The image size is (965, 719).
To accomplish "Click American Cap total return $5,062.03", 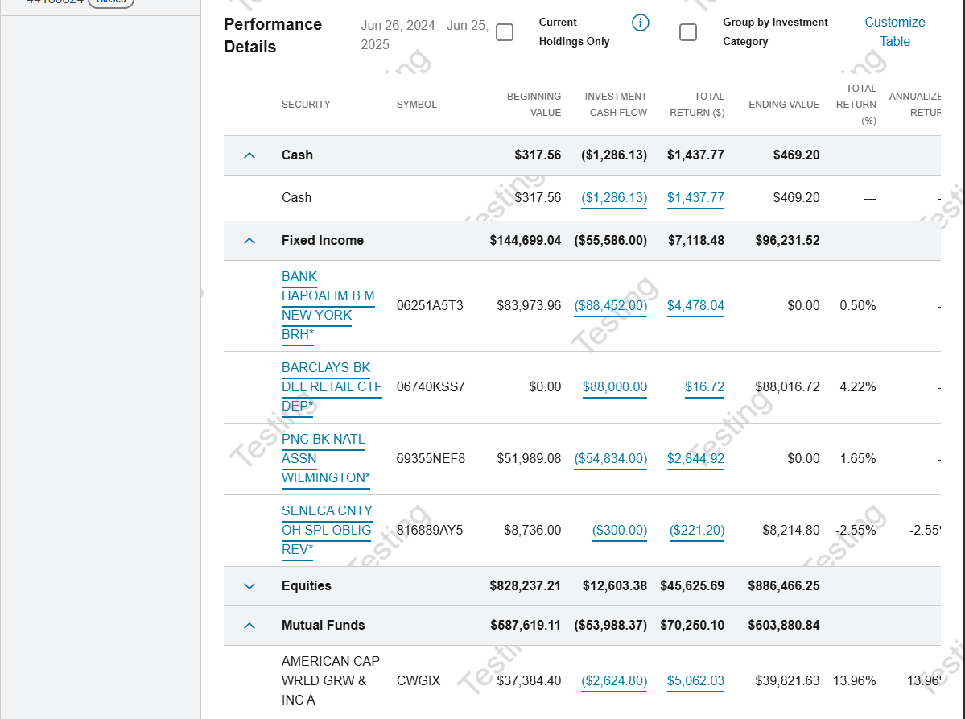I will [695, 681].
